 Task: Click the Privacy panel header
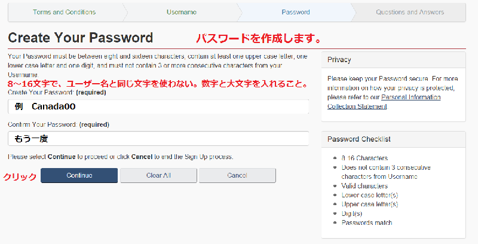point(393,60)
